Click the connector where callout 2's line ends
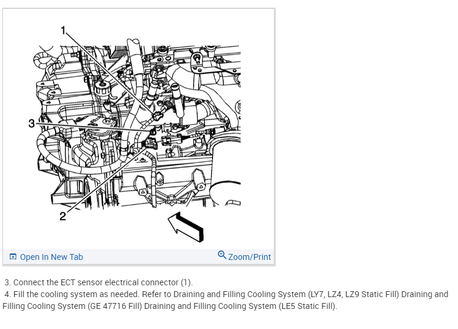 tap(150, 144)
